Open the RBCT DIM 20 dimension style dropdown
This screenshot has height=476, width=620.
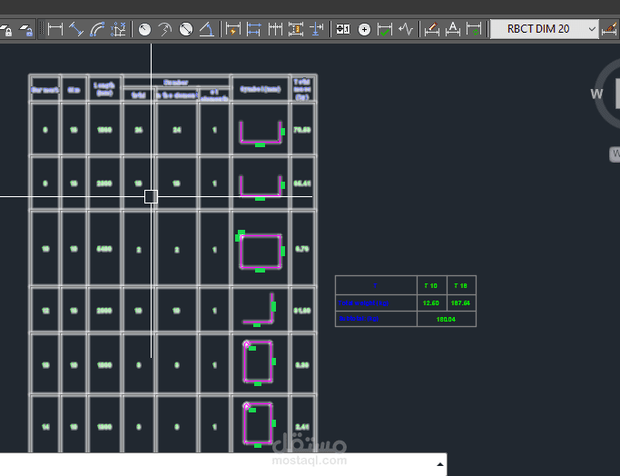click(544, 29)
